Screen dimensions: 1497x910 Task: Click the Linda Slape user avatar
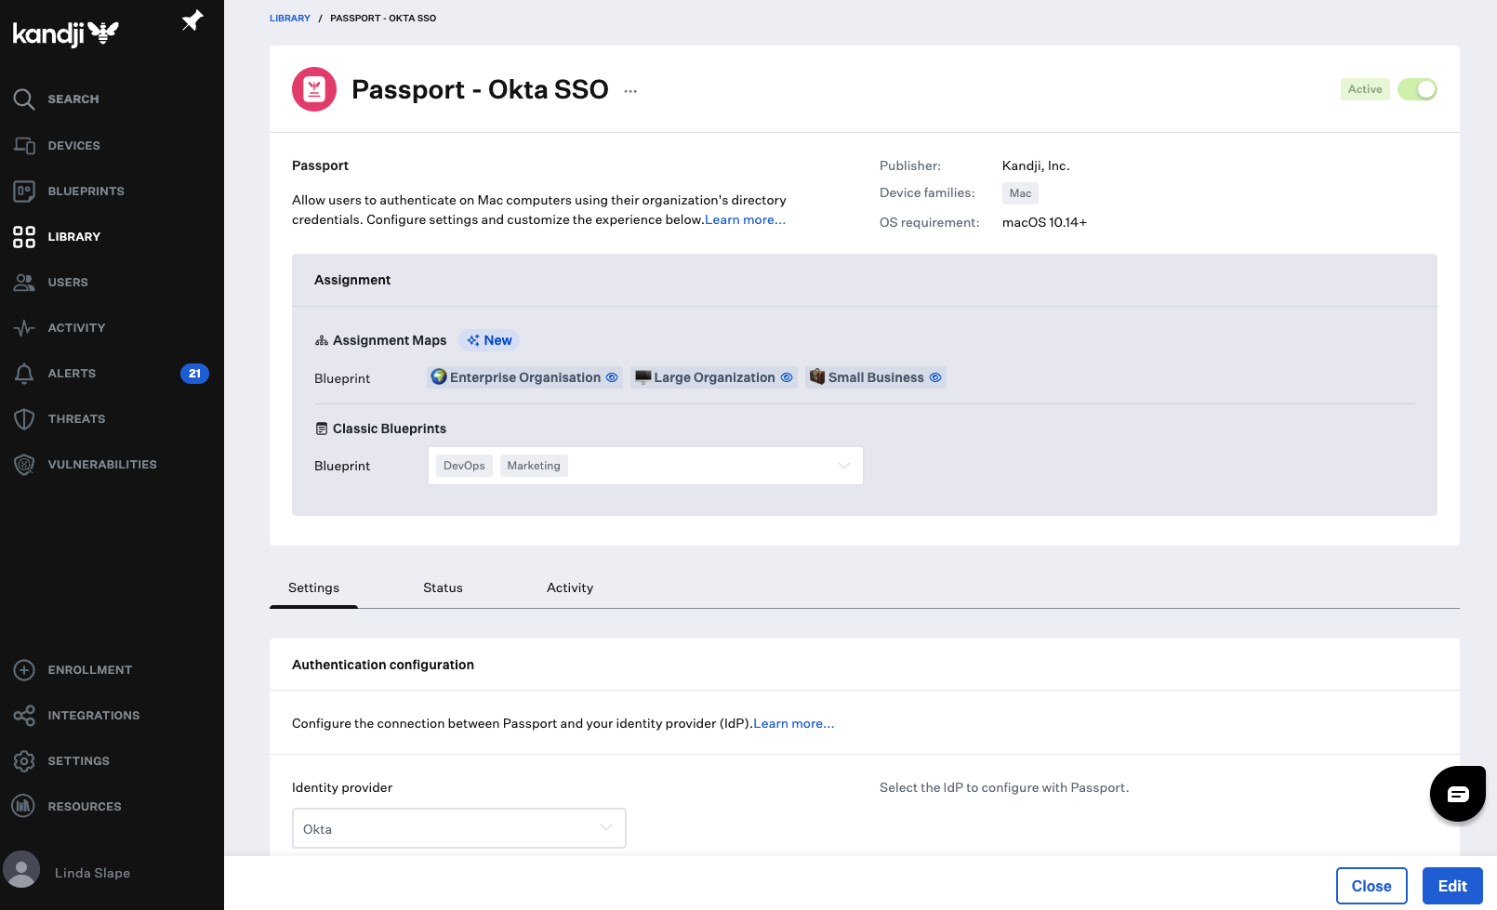(x=21, y=870)
